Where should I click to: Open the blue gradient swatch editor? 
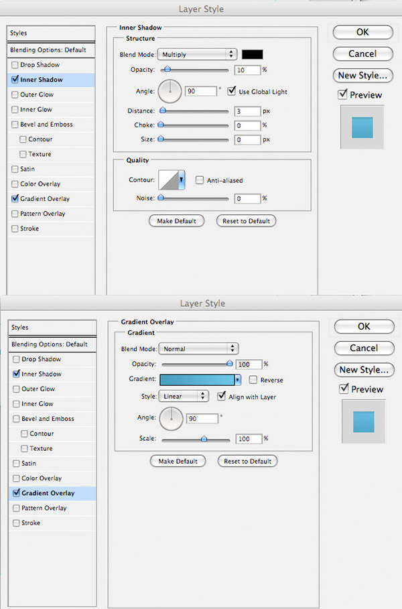(197, 379)
